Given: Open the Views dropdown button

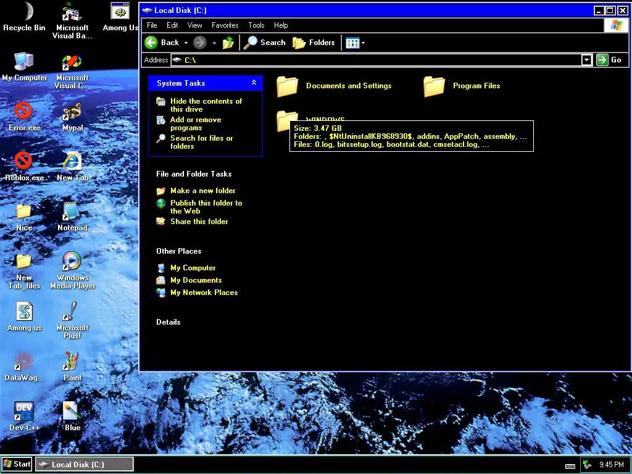Looking at the screenshot, I should click(355, 43).
